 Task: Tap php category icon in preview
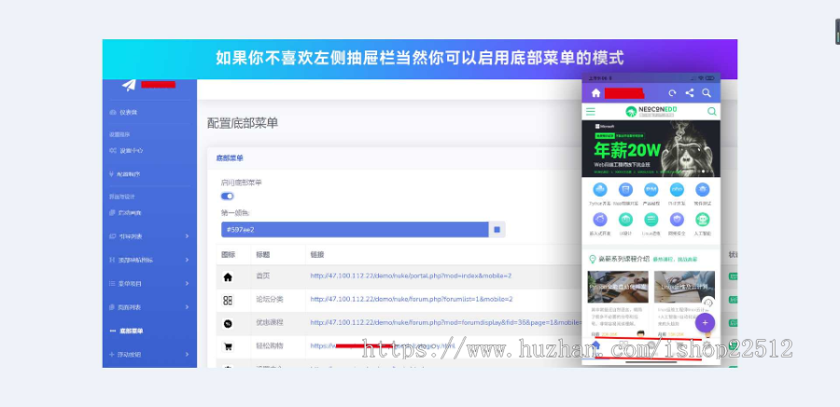(x=677, y=189)
